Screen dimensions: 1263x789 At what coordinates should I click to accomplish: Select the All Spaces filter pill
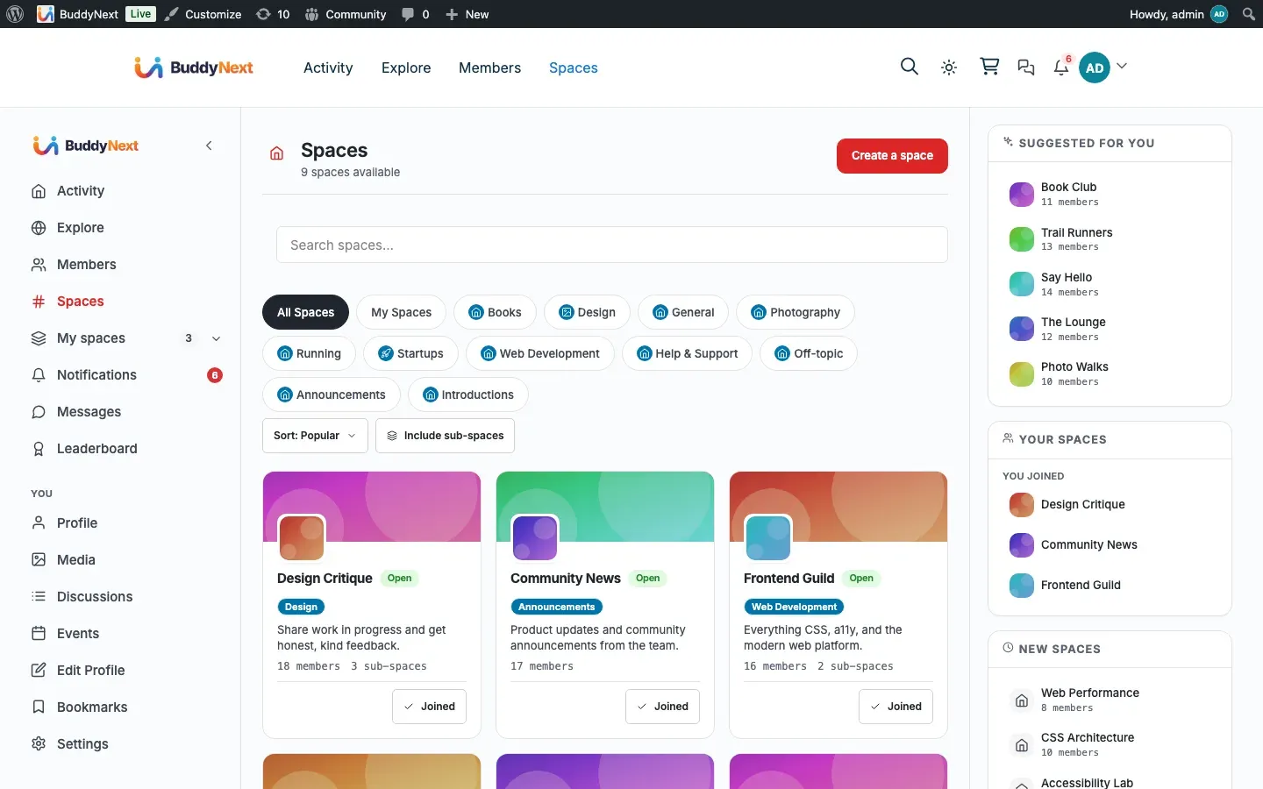click(x=305, y=312)
